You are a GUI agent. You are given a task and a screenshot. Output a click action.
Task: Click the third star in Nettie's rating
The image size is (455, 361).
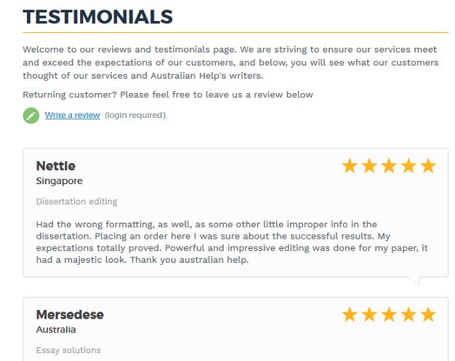[x=389, y=166]
